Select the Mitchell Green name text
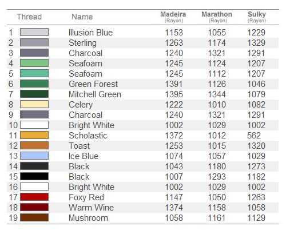 [95, 94]
